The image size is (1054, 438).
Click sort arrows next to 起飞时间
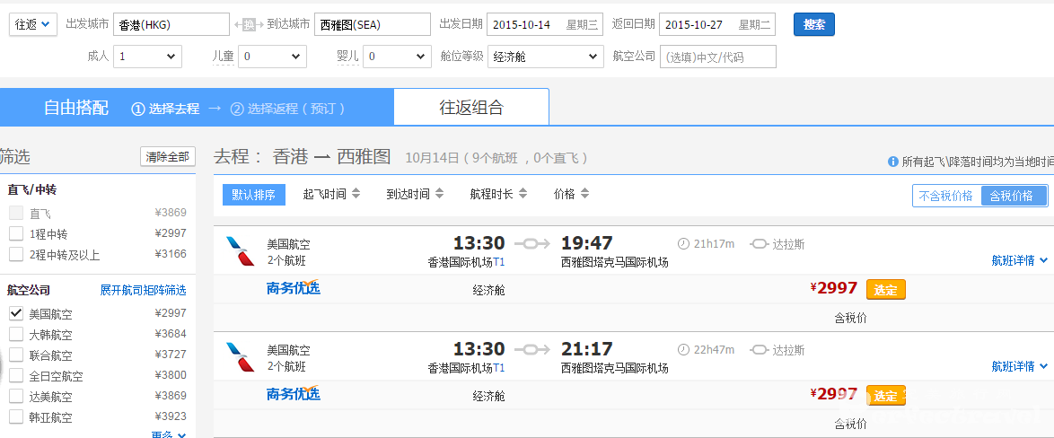(x=356, y=194)
